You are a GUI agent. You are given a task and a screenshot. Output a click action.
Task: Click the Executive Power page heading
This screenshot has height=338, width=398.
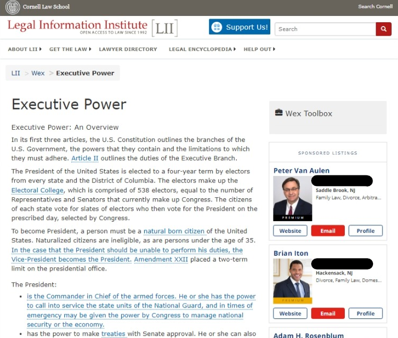click(x=69, y=105)
